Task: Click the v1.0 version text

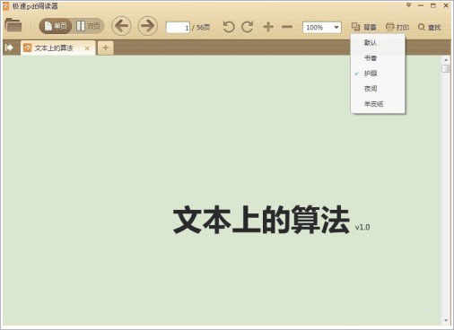Action: (x=362, y=227)
